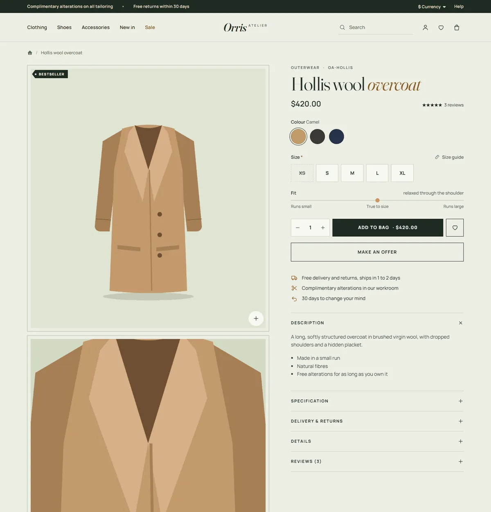
Task: Select size M
Action: 352,173
